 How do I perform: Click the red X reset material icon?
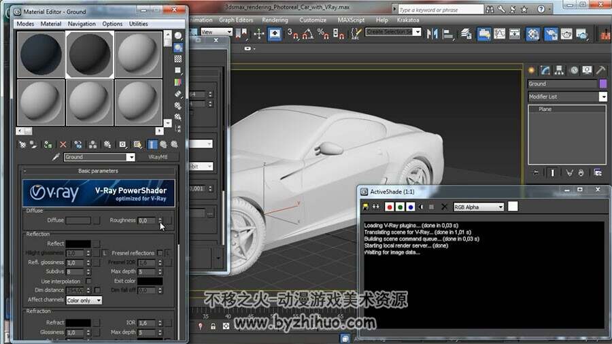63,145
